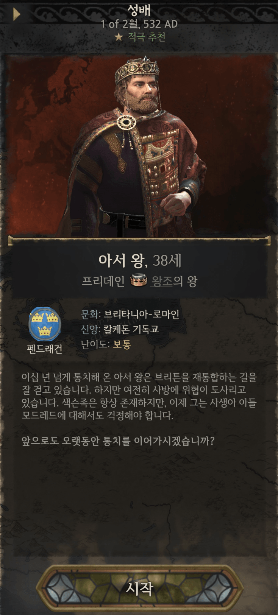Image resolution: width=278 pixels, height=615 pixels.
Task: Start the game with the 시작 button
Action: (139, 588)
